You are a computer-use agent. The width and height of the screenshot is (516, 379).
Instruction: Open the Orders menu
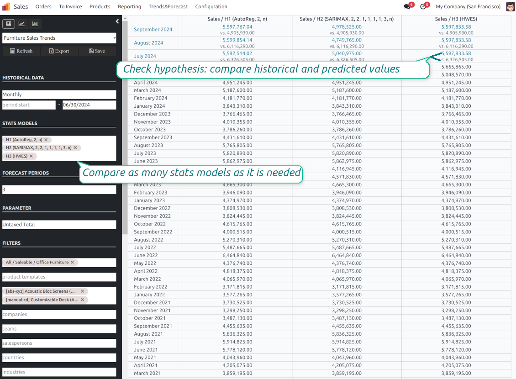pos(43,6)
